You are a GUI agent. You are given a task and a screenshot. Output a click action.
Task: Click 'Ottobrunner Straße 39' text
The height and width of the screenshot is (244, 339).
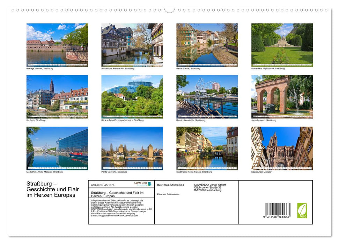(x=207, y=188)
